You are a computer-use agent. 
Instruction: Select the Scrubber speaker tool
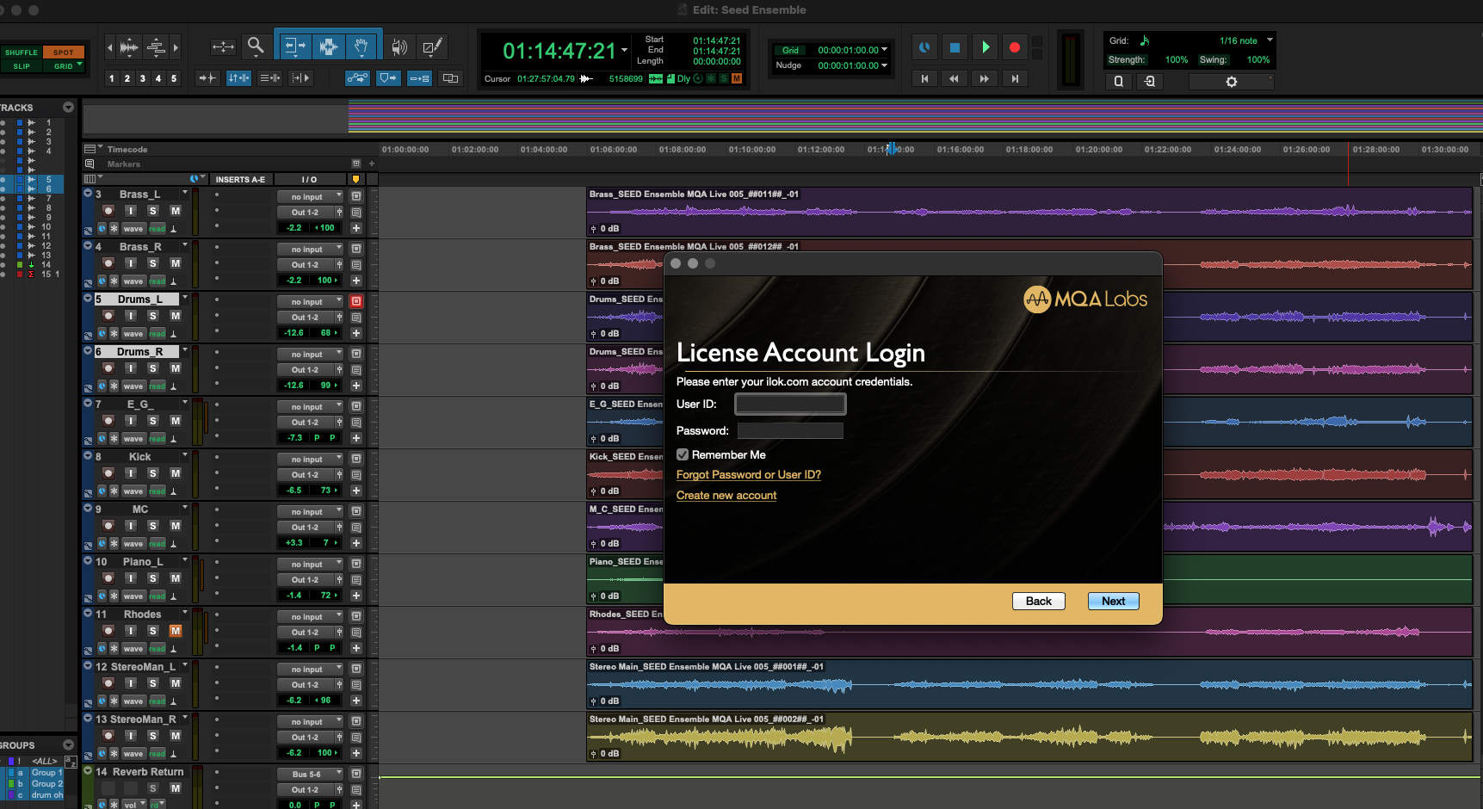click(399, 46)
